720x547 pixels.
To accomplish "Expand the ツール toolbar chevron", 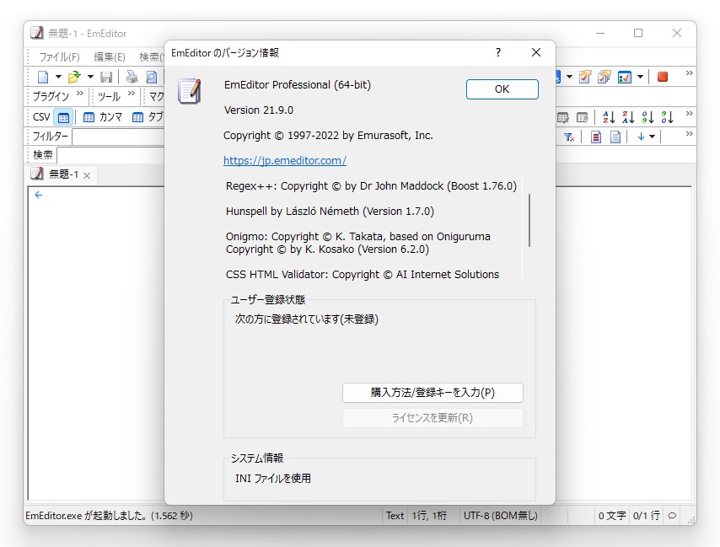I will click(x=131, y=93).
